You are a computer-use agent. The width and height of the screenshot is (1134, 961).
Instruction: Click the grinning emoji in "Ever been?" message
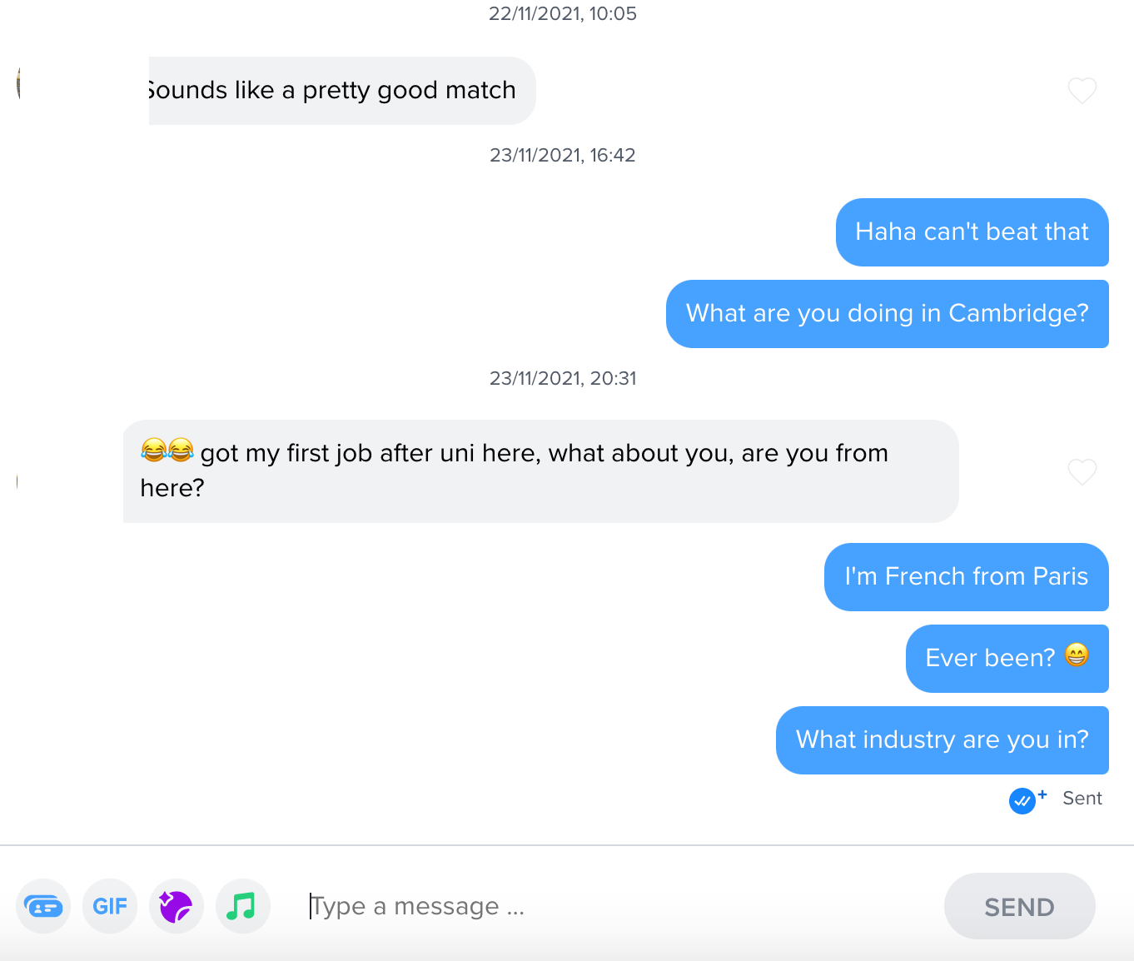click(1077, 655)
